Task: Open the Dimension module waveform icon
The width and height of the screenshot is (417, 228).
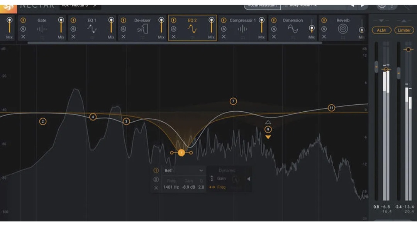Action: tap(293, 29)
